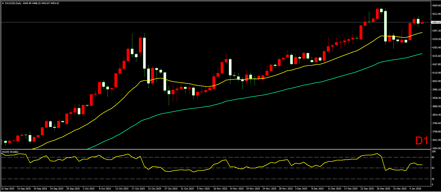
Task: Click the 3824.40 price axis label
Action: (x=436, y=115)
